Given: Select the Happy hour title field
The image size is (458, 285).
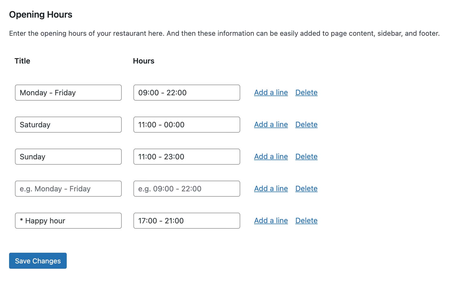Looking at the screenshot, I should 68,221.
